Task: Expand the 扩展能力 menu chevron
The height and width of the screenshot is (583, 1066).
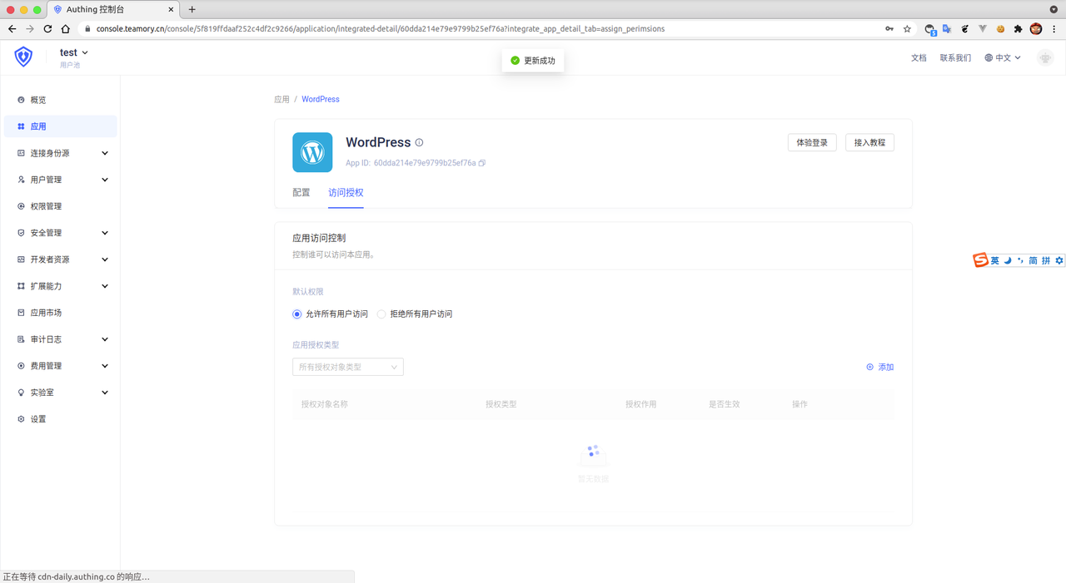Action: point(105,286)
